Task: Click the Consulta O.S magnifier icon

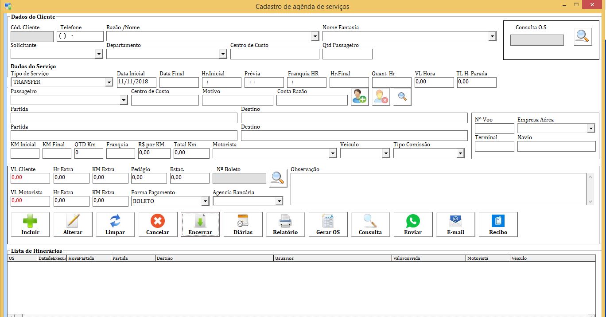Action: tap(583, 37)
